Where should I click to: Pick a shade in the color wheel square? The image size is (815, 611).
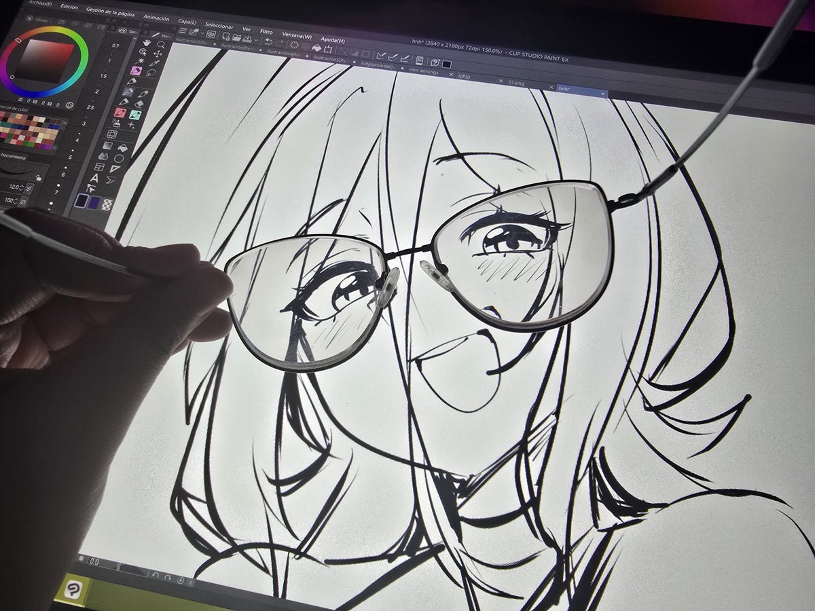click(43, 60)
